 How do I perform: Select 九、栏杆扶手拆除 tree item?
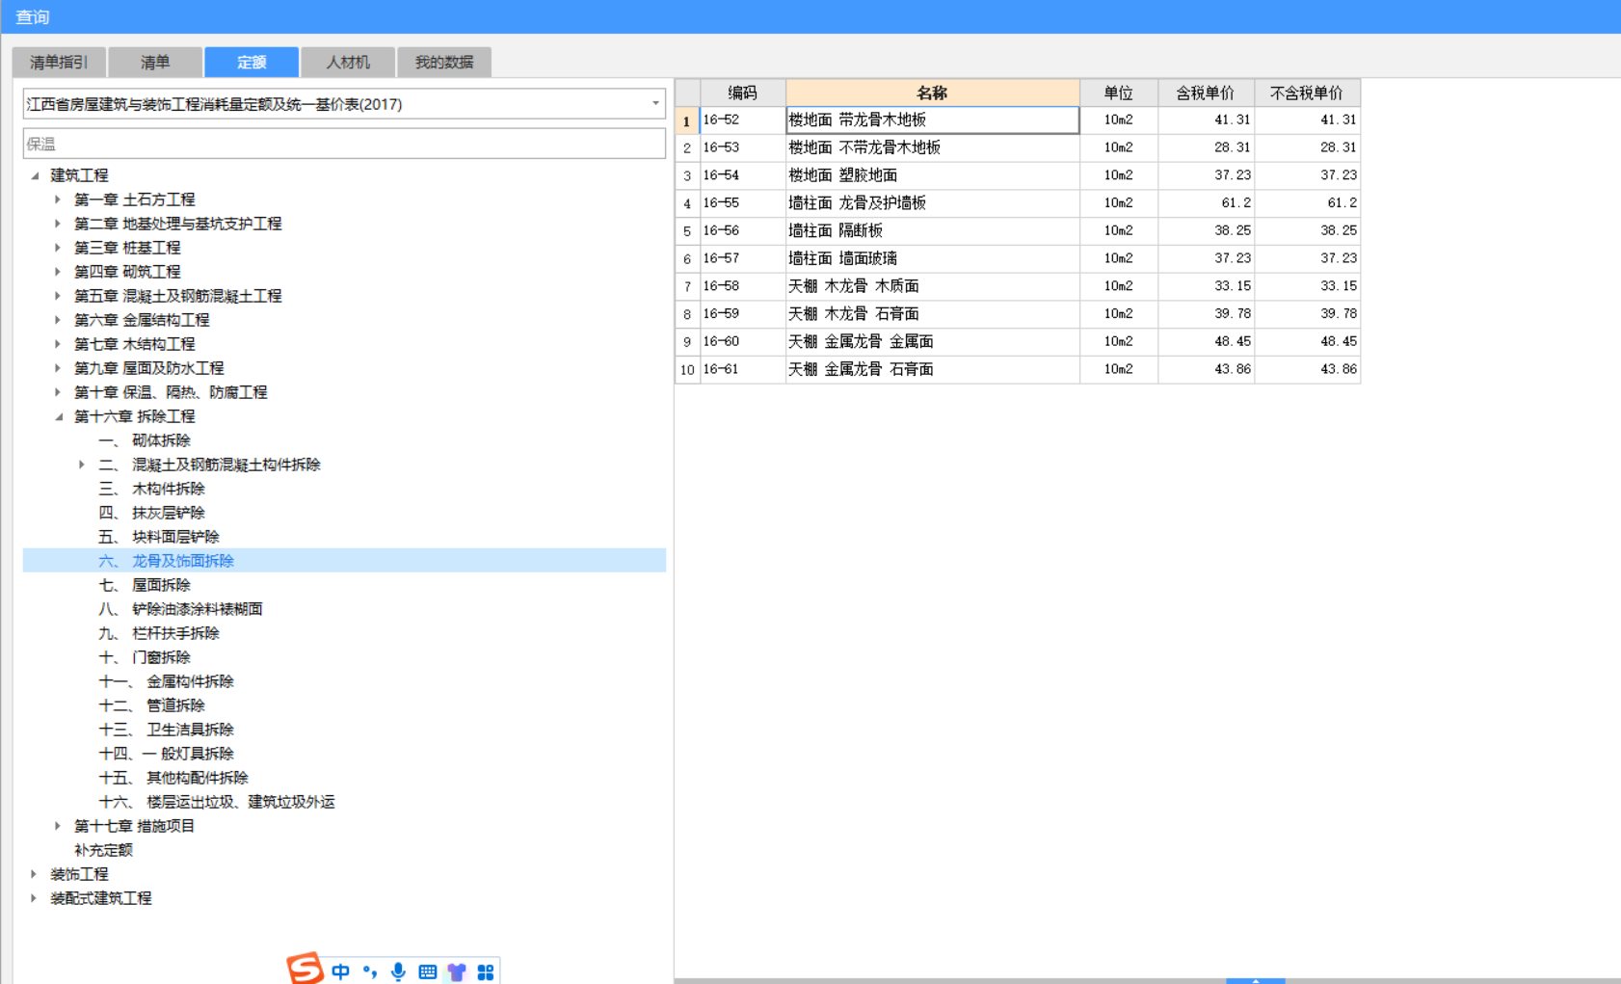point(159,633)
